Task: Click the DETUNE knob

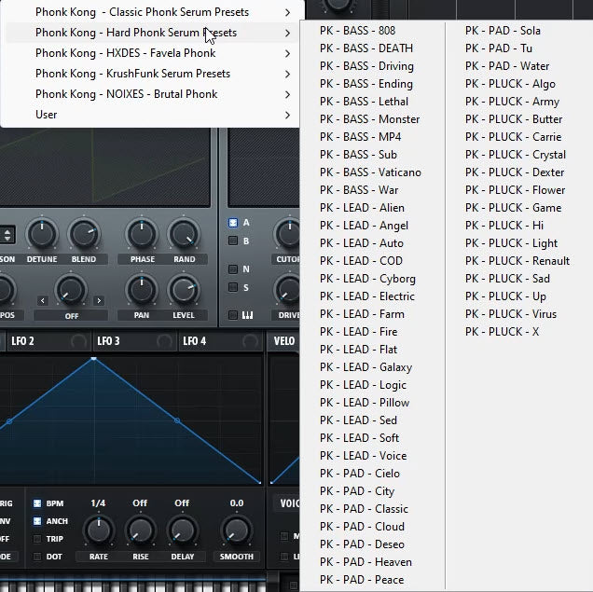Action: (42, 234)
